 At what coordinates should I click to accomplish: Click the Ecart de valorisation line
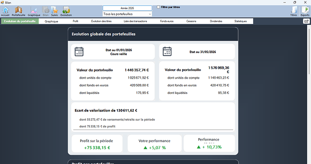[106, 110]
